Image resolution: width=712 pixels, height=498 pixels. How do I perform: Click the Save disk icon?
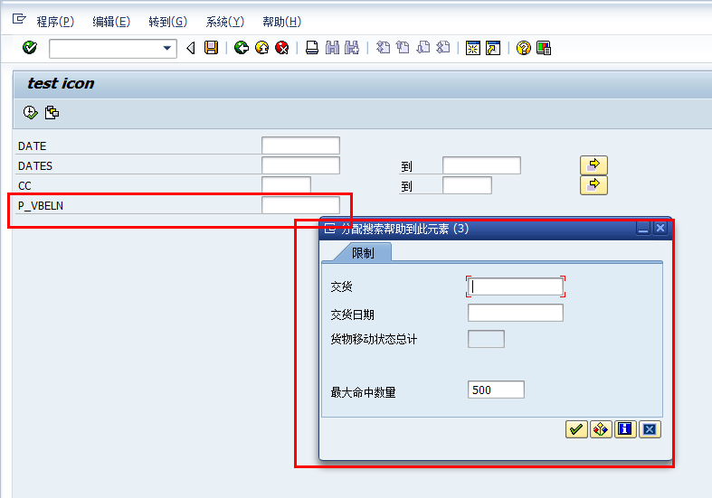coord(211,47)
